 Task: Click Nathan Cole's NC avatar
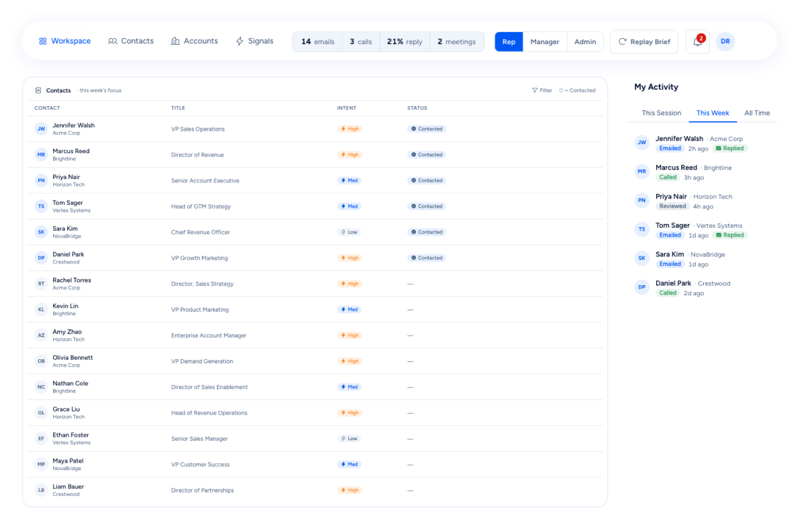tap(42, 387)
